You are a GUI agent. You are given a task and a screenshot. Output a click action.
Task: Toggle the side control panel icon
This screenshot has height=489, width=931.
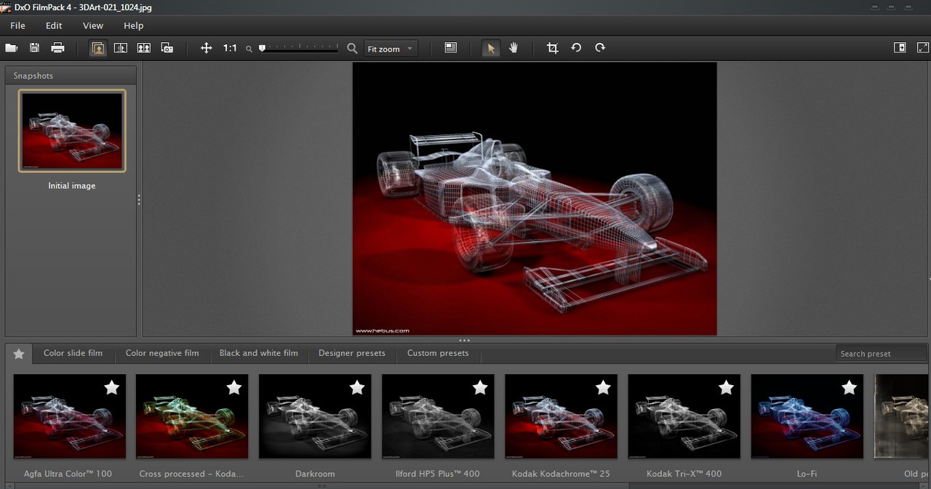[900, 48]
